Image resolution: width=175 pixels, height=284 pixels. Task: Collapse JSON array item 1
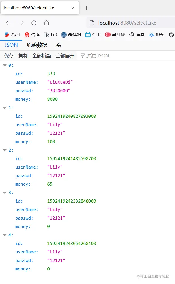[x=5, y=108]
